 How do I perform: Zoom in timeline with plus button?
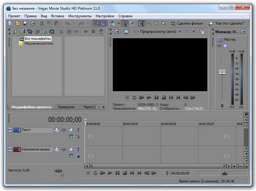coord(234,166)
